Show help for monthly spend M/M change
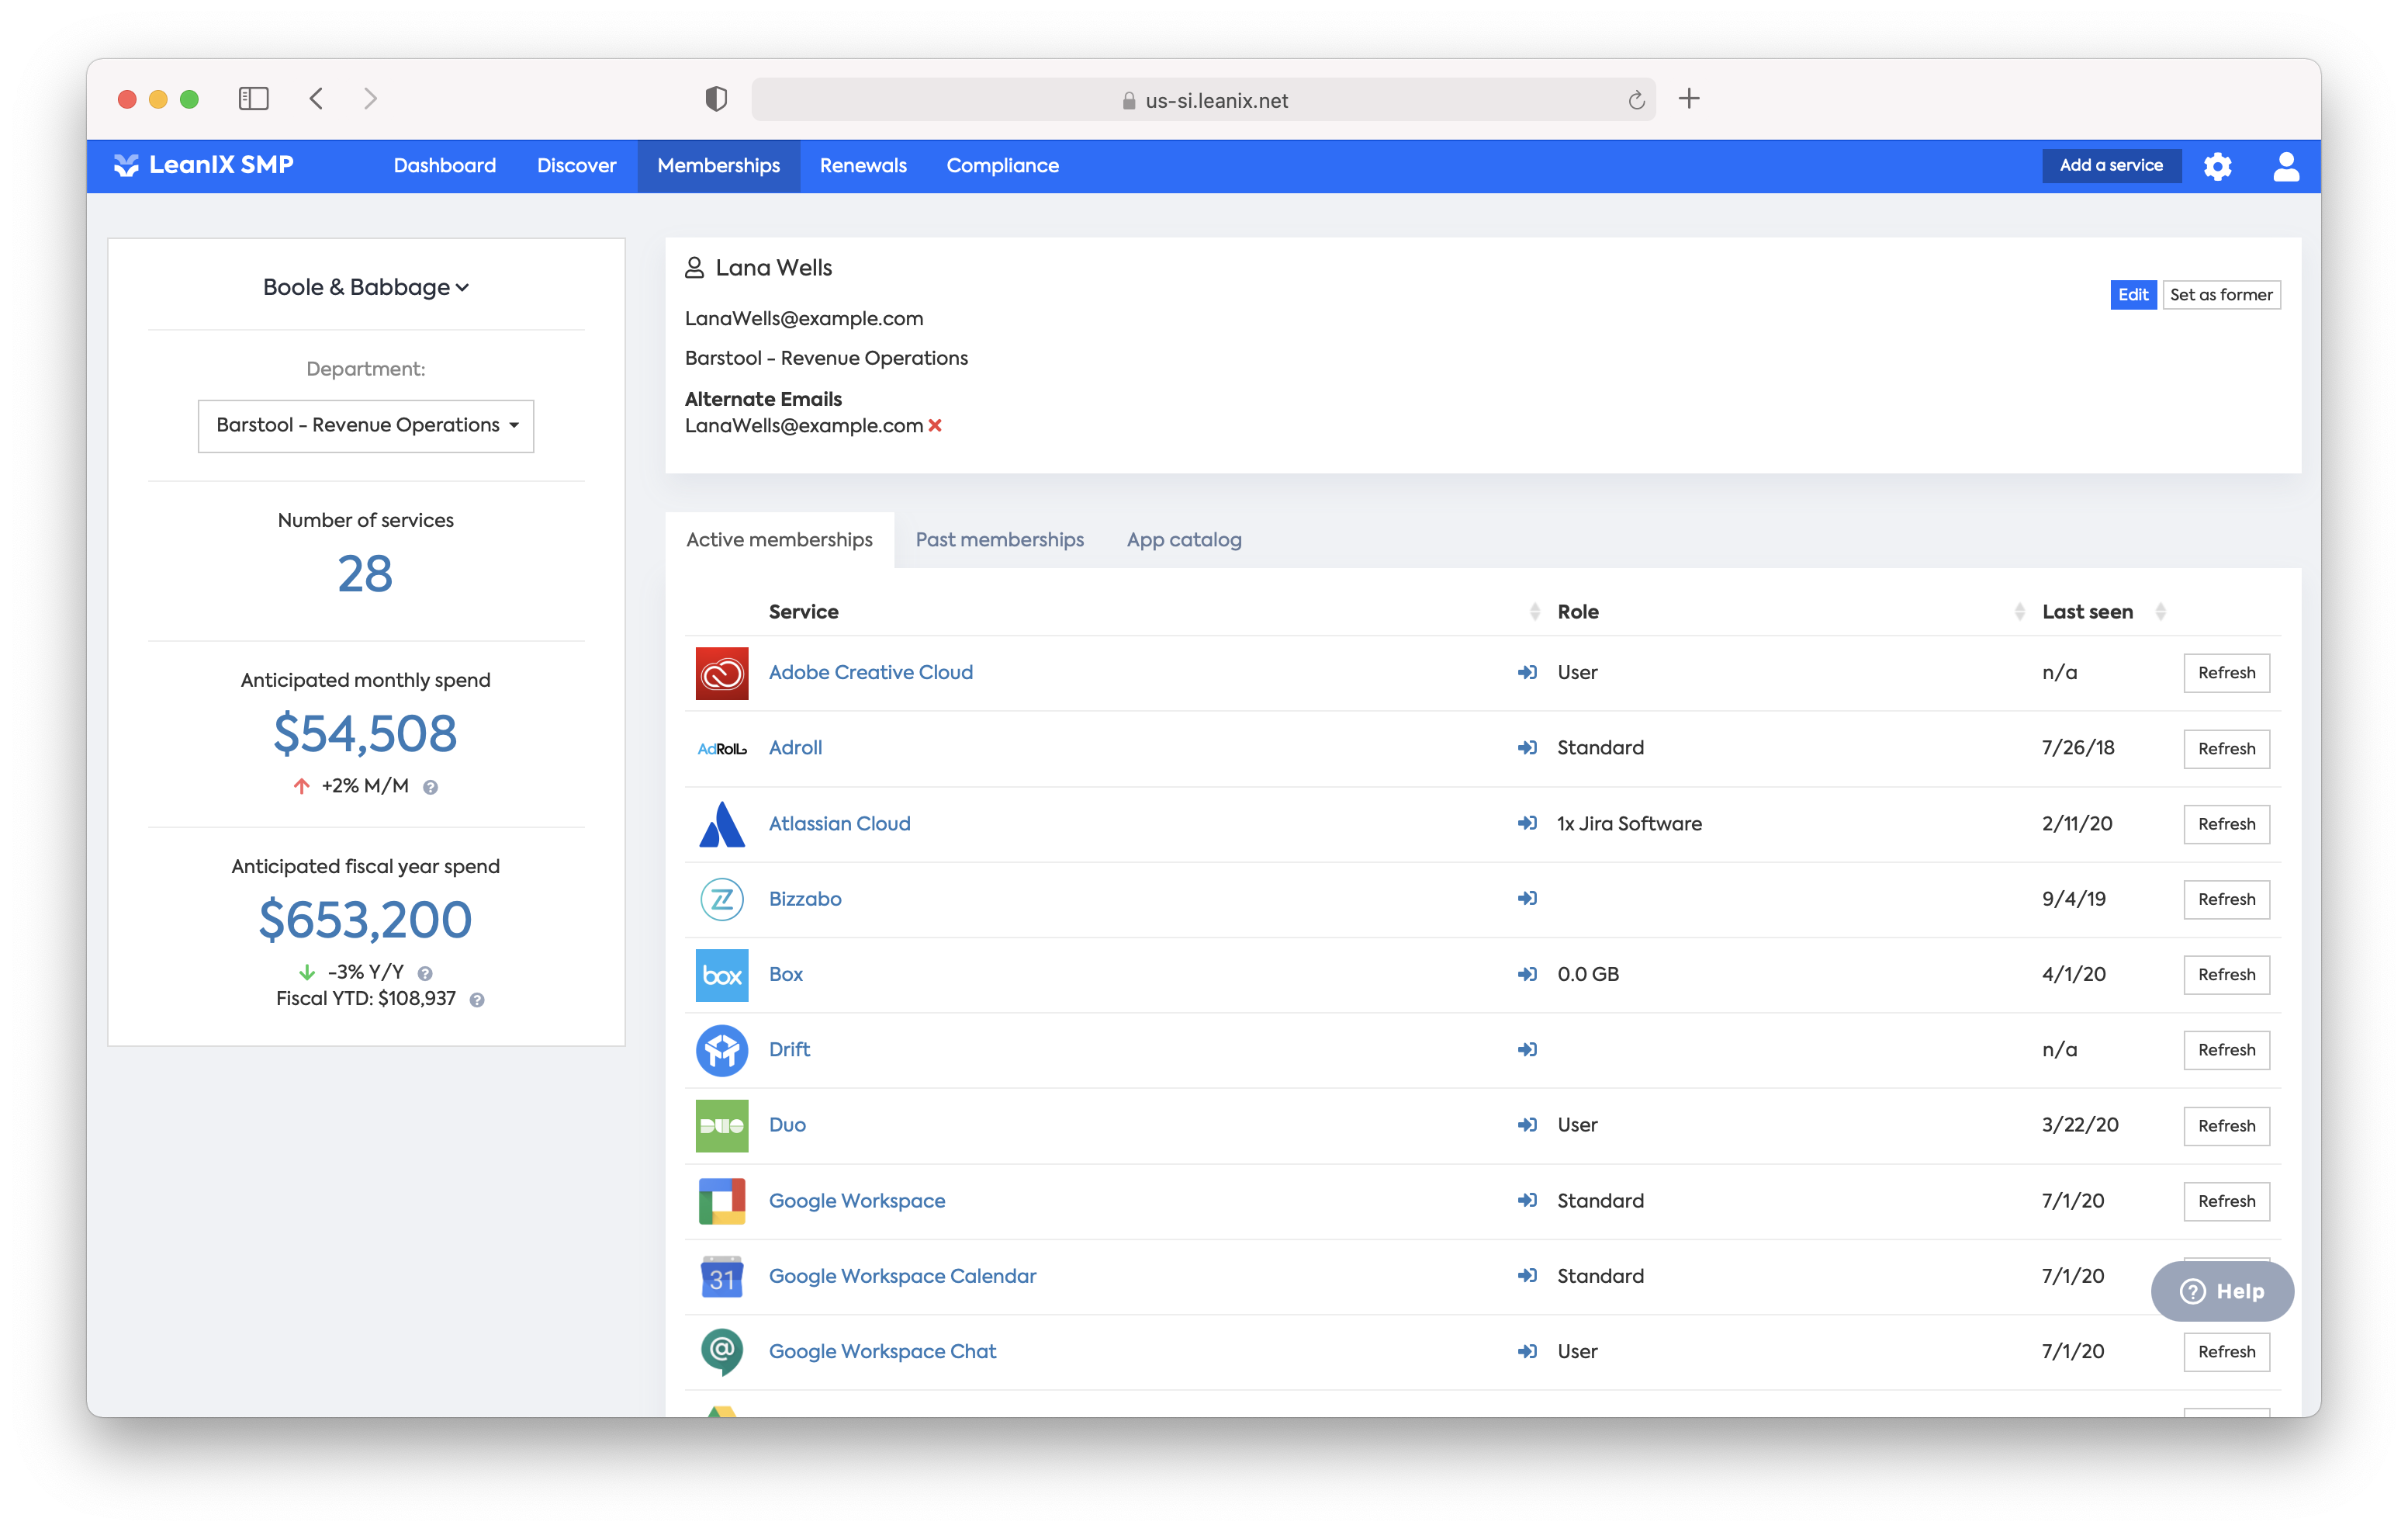 pyautogui.click(x=430, y=788)
